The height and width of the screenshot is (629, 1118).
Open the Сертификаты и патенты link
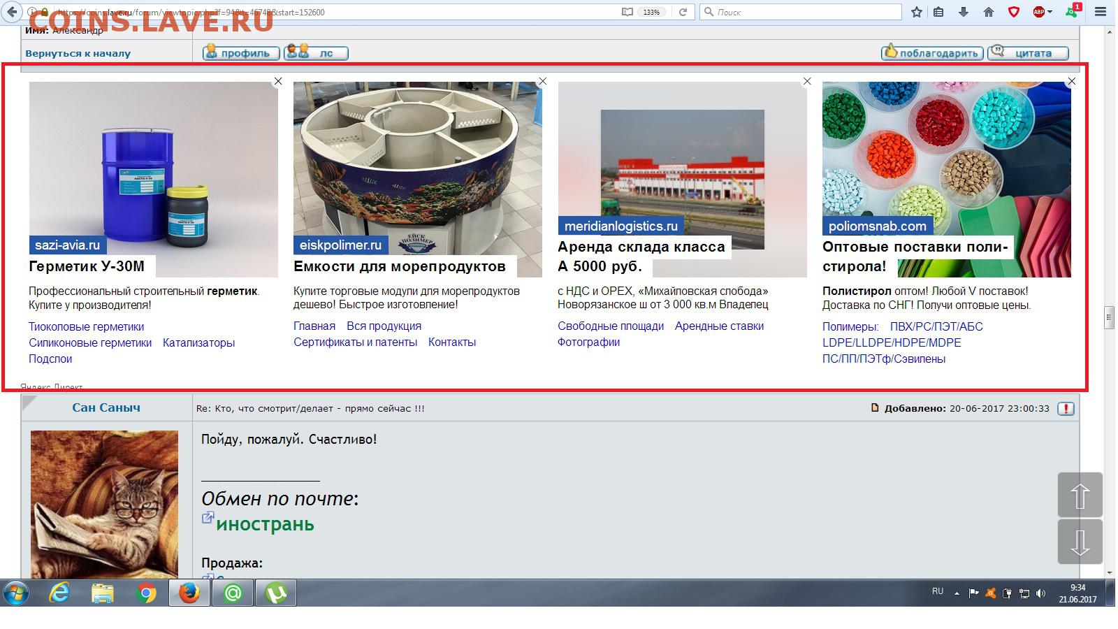click(355, 342)
